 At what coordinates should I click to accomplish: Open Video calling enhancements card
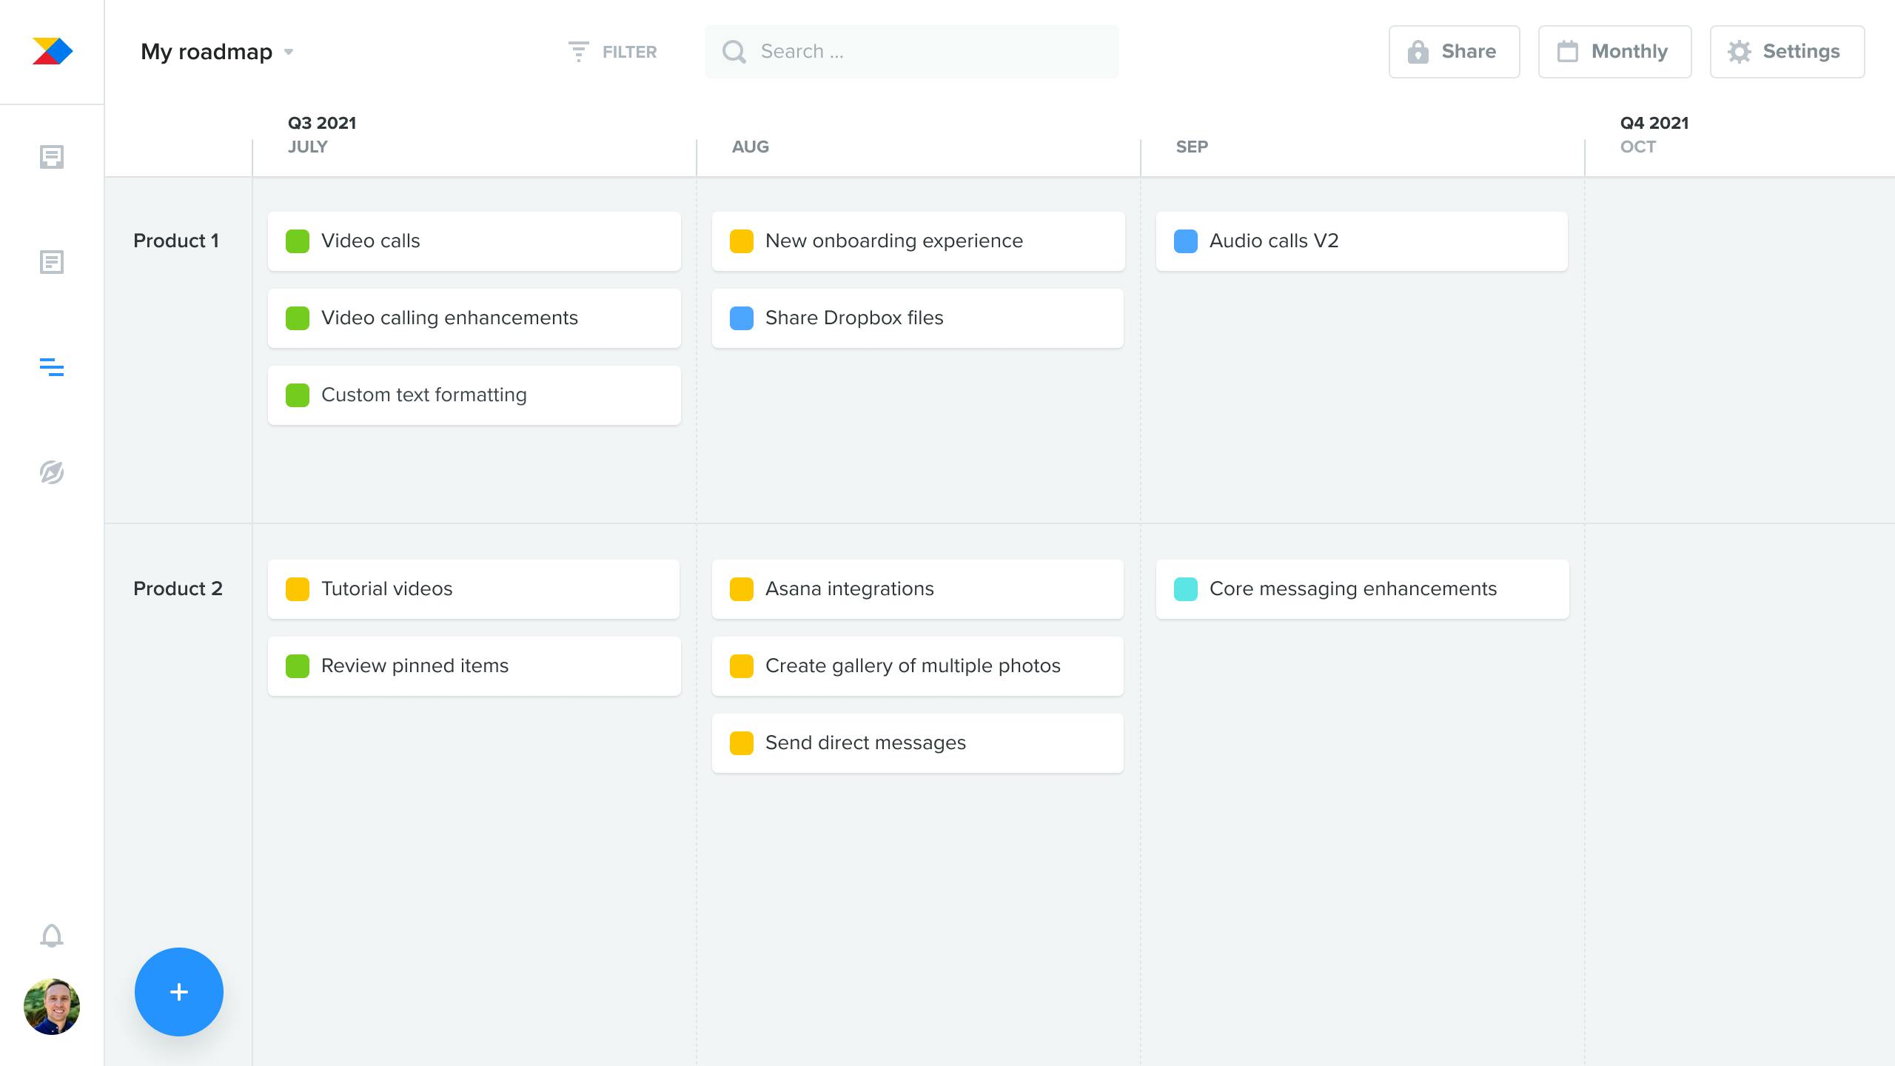(474, 318)
